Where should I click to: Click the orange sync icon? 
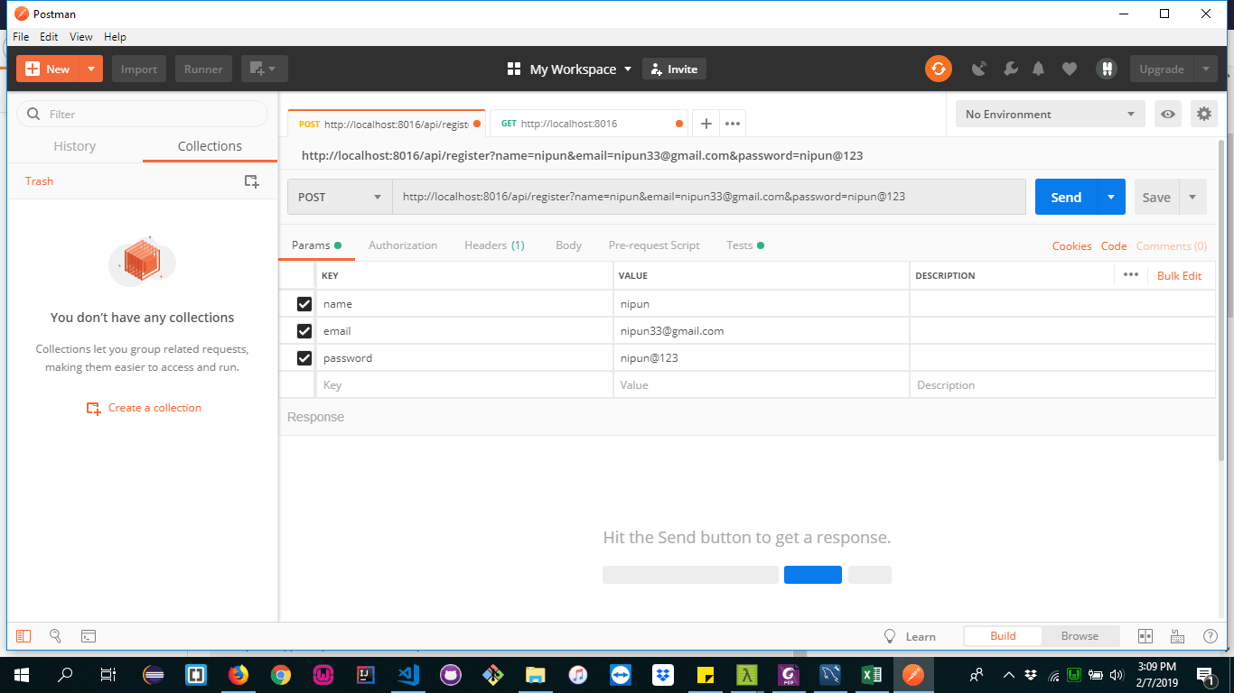coord(938,69)
